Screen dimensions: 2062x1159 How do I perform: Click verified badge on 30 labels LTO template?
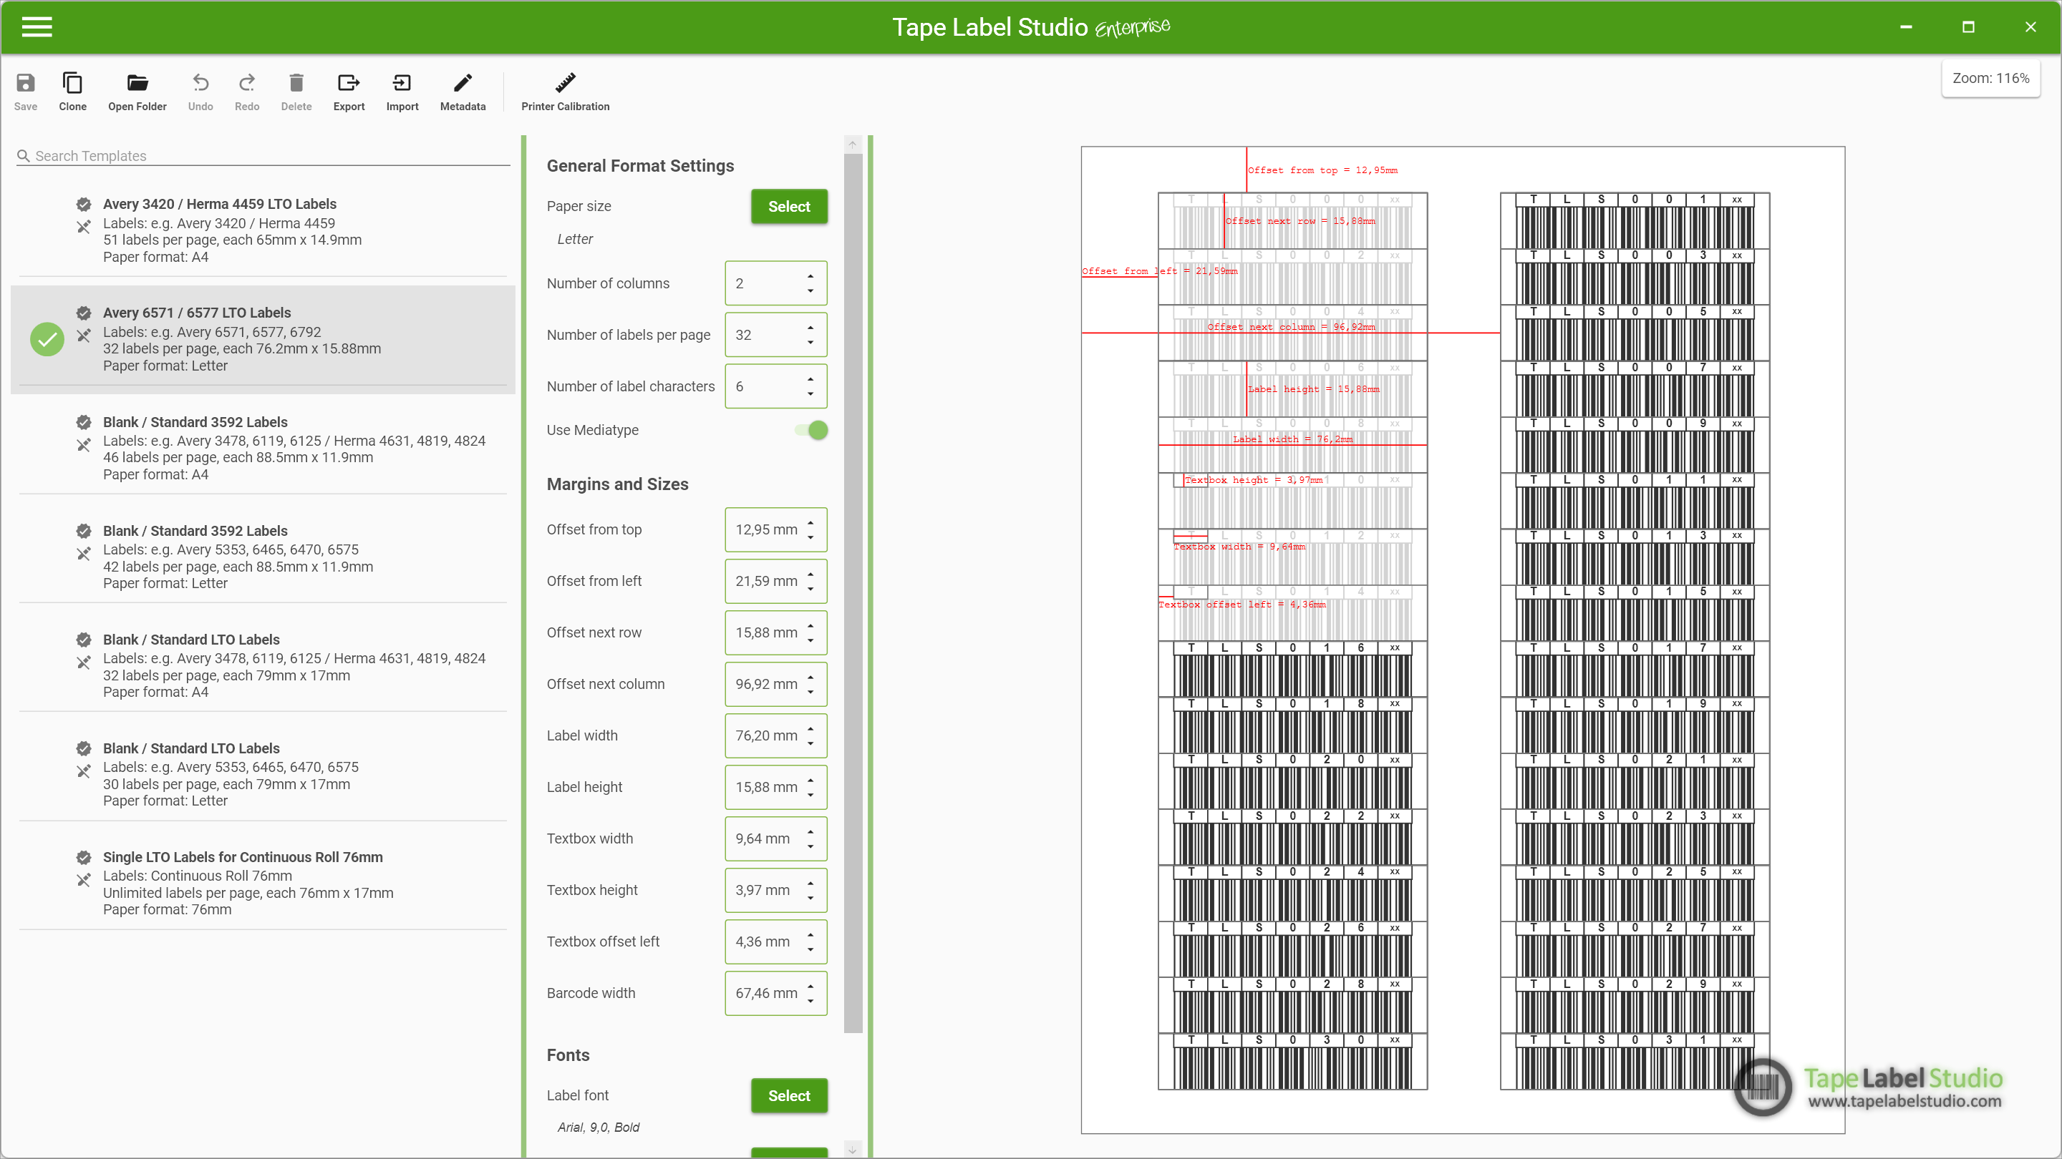click(83, 748)
